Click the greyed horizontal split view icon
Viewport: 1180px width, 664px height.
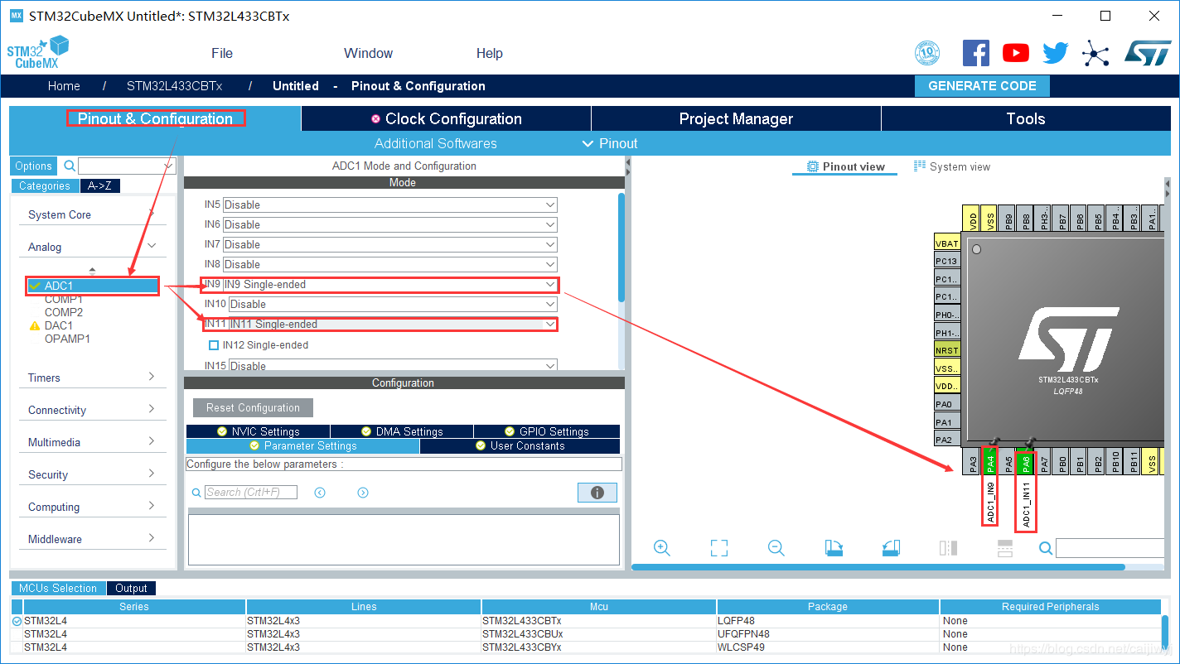[x=1004, y=548]
